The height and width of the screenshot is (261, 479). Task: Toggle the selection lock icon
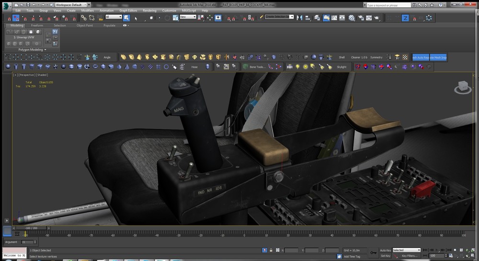pos(271,250)
